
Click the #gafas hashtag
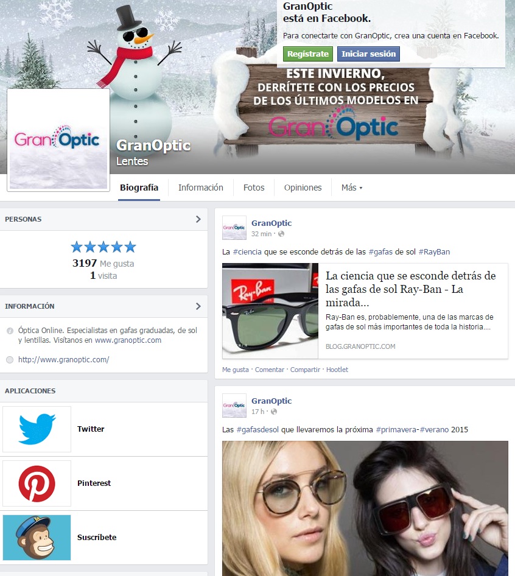tap(380, 252)
